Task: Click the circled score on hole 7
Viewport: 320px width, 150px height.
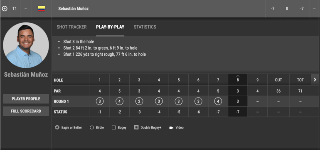Action: point(218,101)
